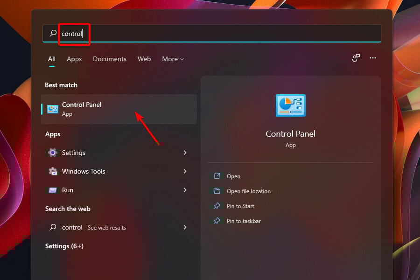This screenshot has height=280, width=420.
Task: Switch to the Documents filter tab
Action: pos(110,59)
